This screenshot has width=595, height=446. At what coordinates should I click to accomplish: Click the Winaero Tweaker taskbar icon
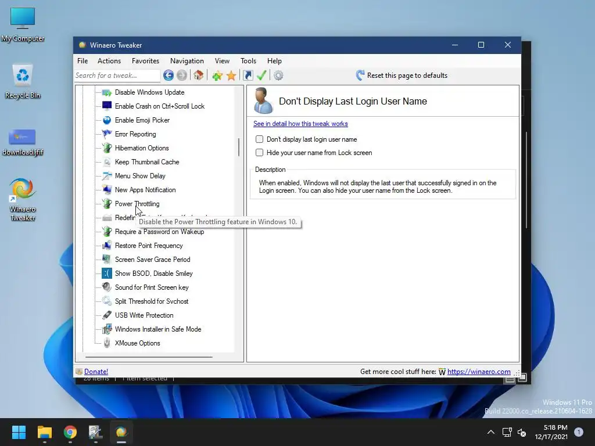point(121,432)
